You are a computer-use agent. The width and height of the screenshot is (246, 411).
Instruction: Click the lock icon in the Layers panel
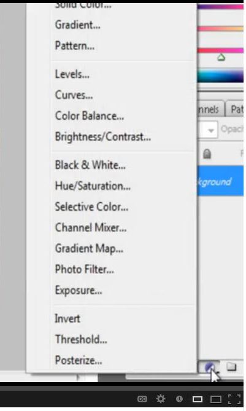[207, 154]
